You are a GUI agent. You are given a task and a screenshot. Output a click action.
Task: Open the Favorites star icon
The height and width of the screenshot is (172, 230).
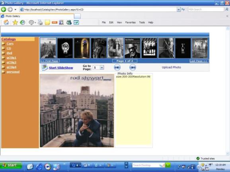coord(15,22)
